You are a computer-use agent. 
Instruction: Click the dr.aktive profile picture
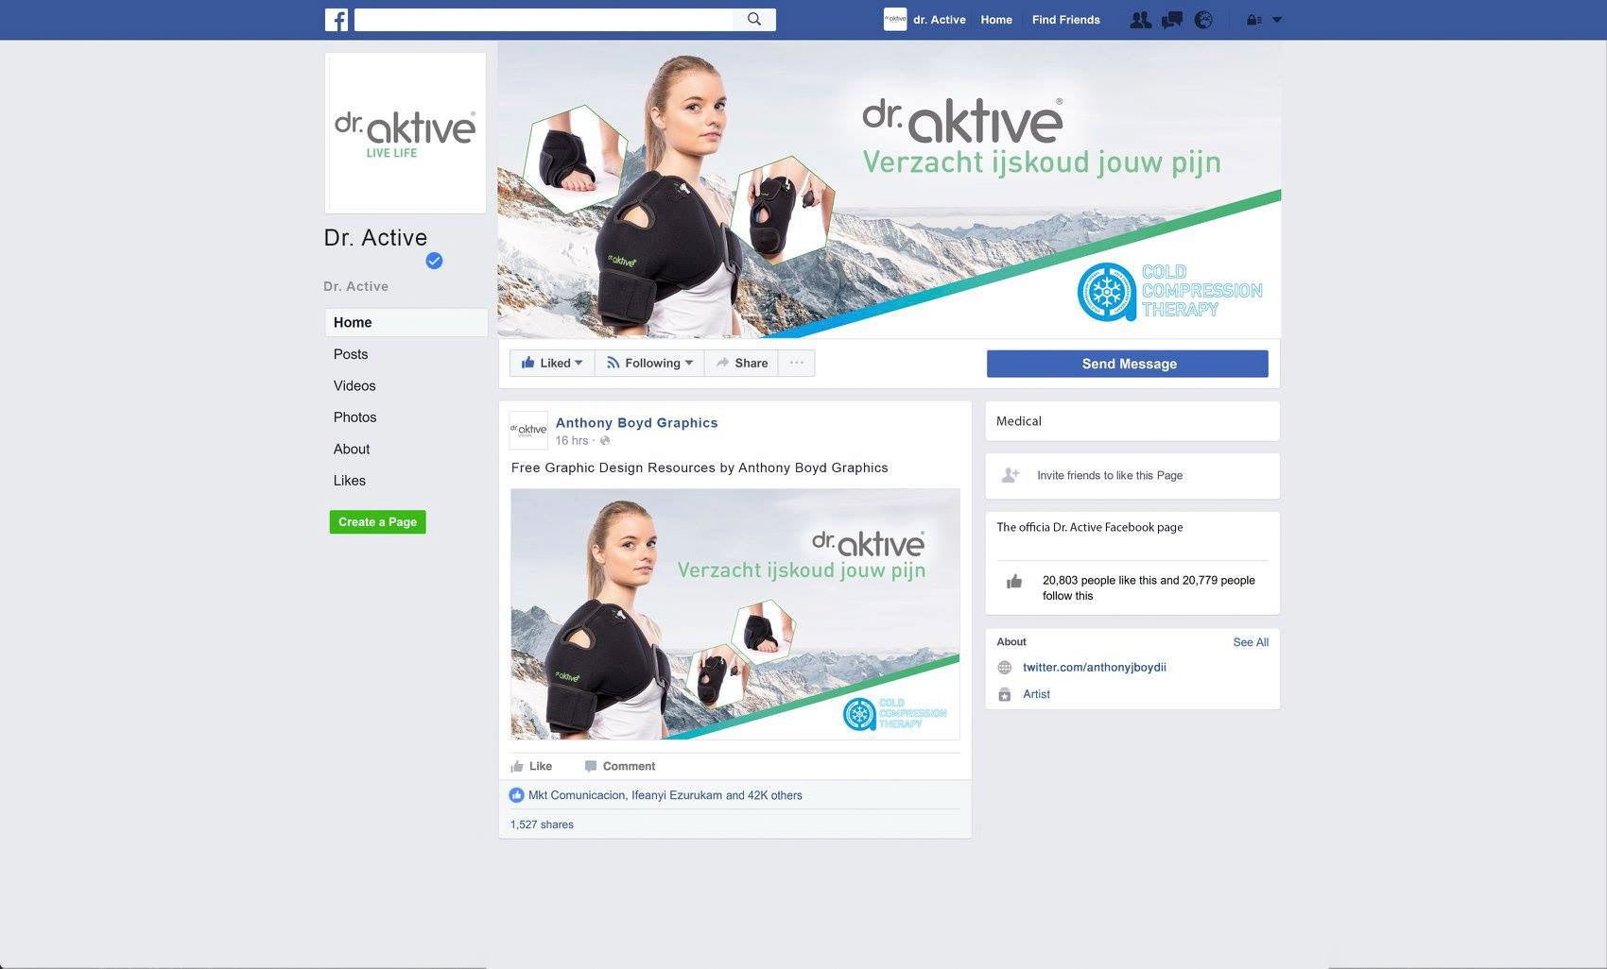(x=406, y=133)
